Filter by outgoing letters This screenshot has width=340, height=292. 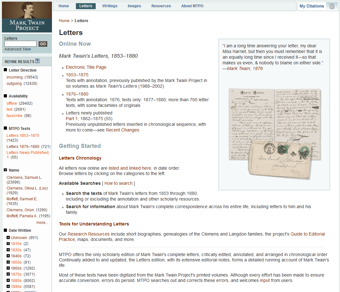pyautogui.click(x=14, y=84)
